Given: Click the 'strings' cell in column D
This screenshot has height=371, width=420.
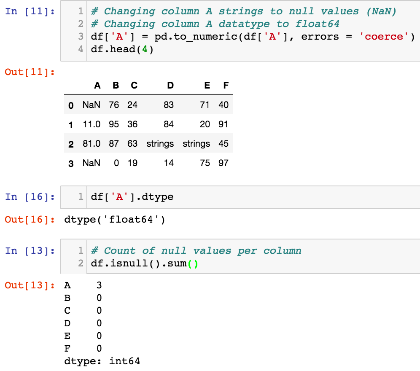Looking at the screenshot, I should pyautogui.click(x=160, y=143).
